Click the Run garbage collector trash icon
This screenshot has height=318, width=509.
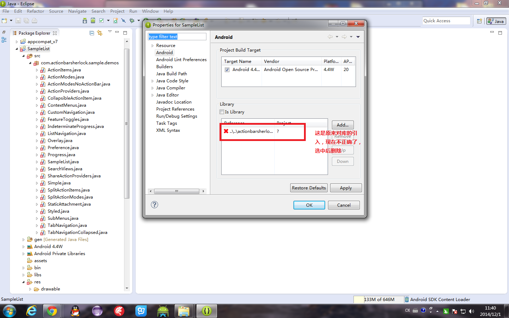406,299
